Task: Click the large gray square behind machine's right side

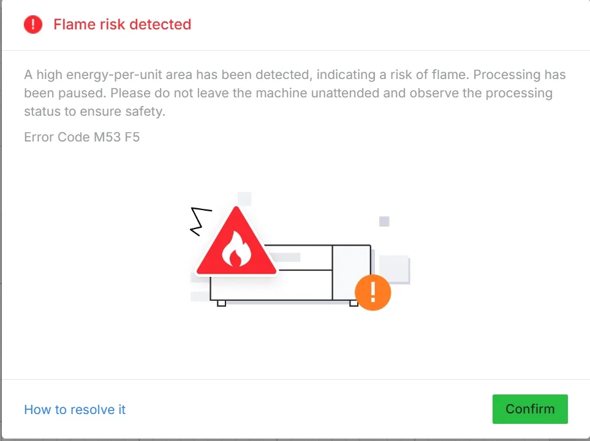Action: (395, 269)
